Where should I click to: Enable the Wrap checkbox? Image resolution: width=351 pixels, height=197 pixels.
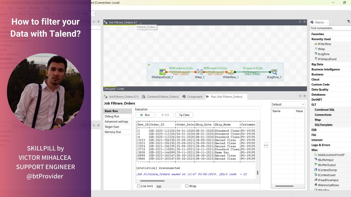coord(187,186)
